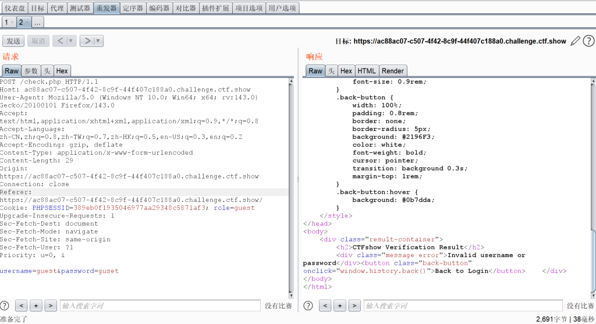Click the response search help question icon
Viewport: 596px width, 324px height.
point(308,305)
